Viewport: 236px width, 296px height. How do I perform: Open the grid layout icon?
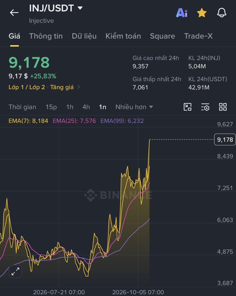[223, 107]
